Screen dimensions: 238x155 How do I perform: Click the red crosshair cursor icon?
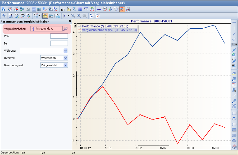99,9
